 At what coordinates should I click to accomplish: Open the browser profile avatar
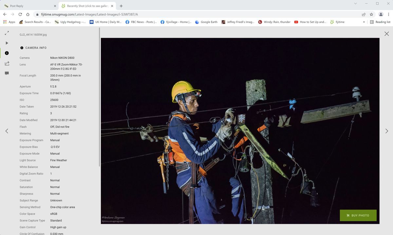(x=381, y=14)
